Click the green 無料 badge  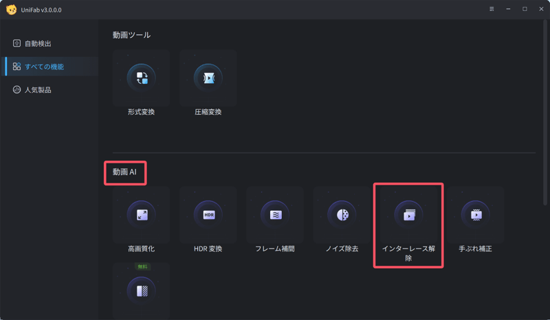coord(142,266)
